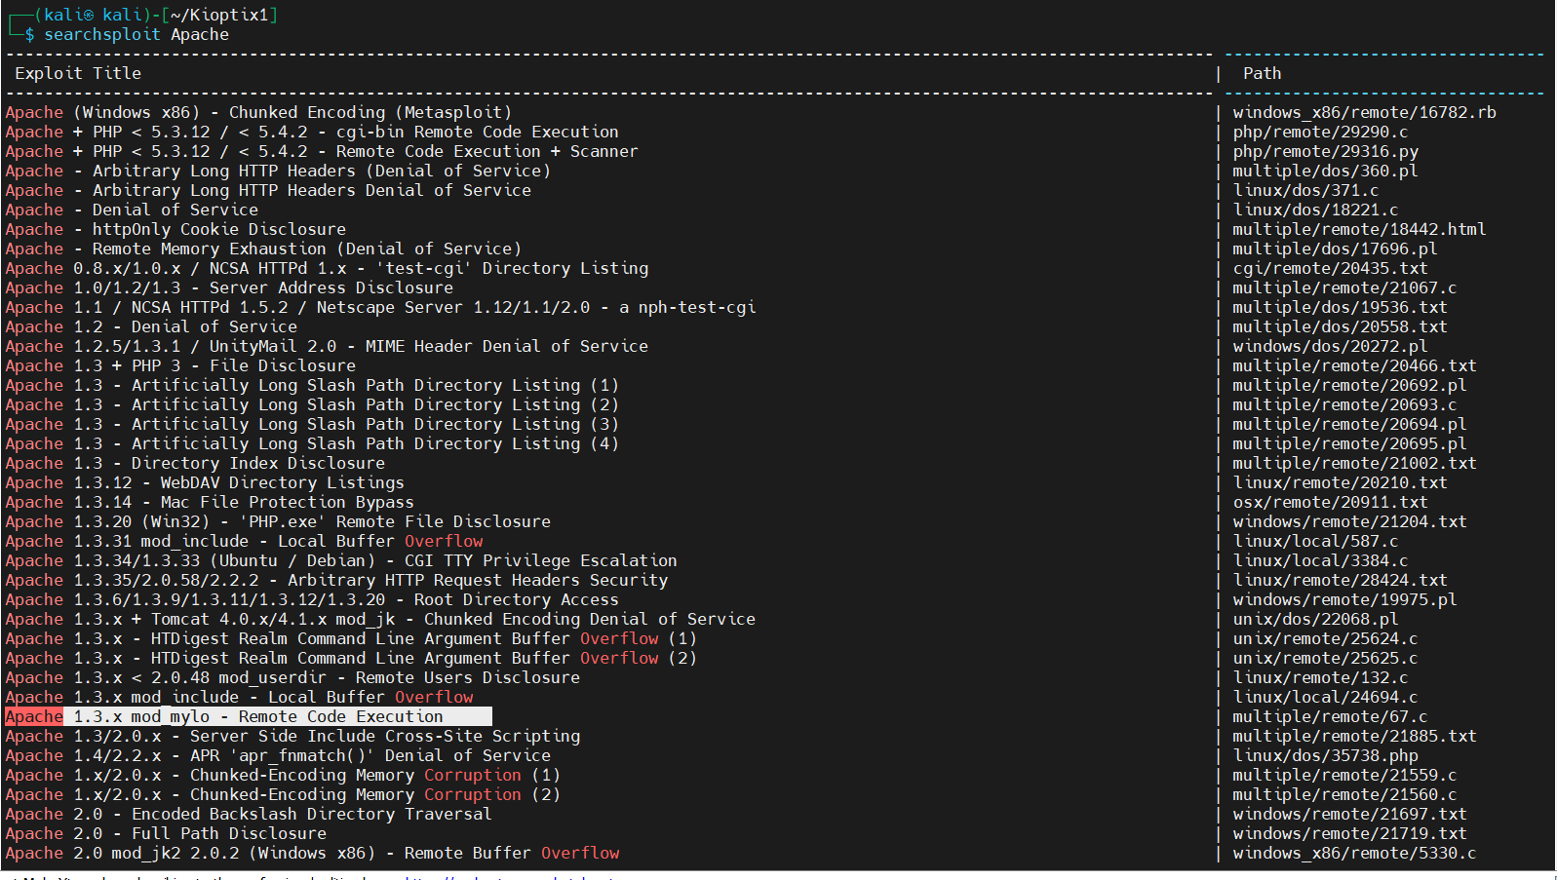
Task: Click path multiple/remote/20695.pl
Action: tap(1349, 443)
